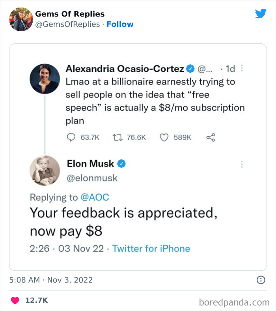The image size is (276, 311).
Task: Open the @AOC mention link
Action: point(95,197)
